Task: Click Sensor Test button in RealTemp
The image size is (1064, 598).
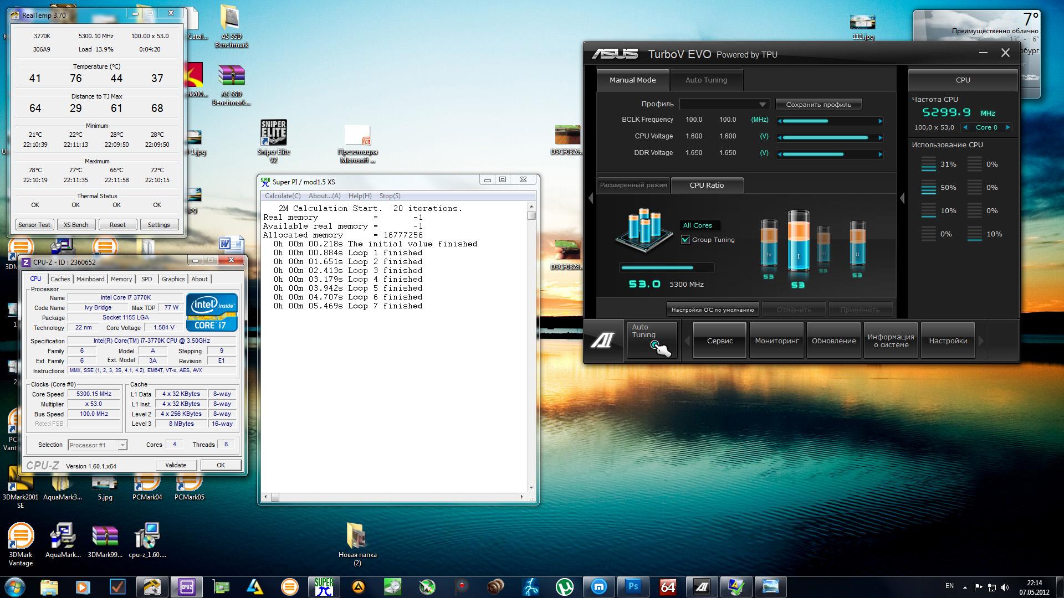Action: coord(34,225)
